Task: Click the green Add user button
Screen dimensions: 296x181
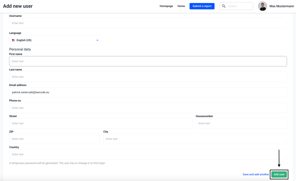Action: pos(279,174)
